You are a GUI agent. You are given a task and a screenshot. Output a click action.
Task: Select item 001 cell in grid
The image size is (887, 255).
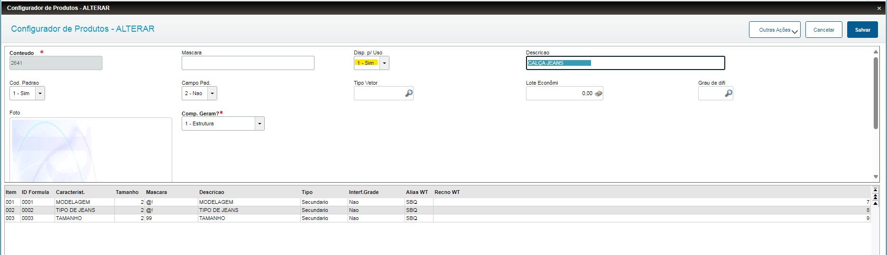pos(12,202)
